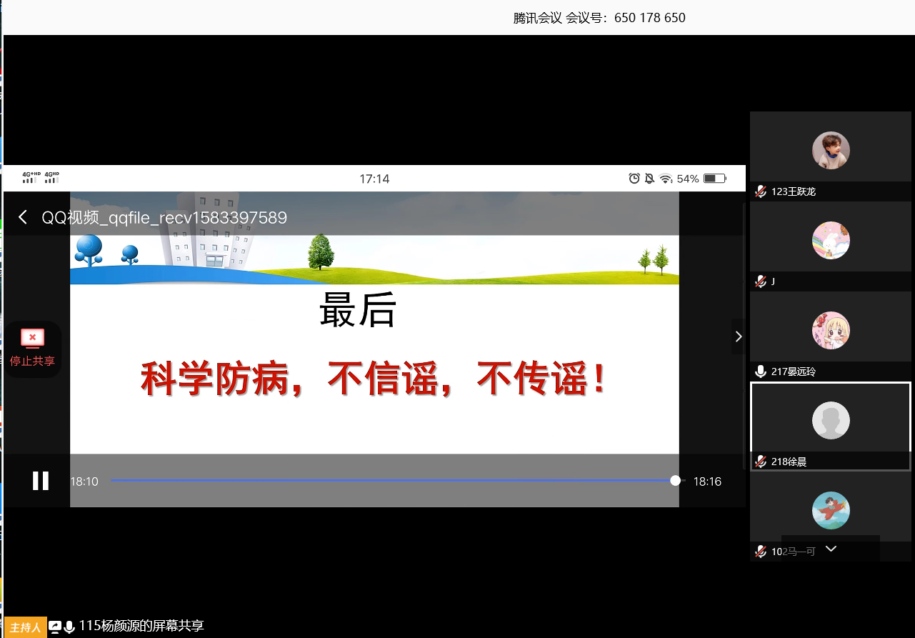Click the Wi-Fi signal icon in status bar
This screenshot has height=638, width=915.
(666, 179)
